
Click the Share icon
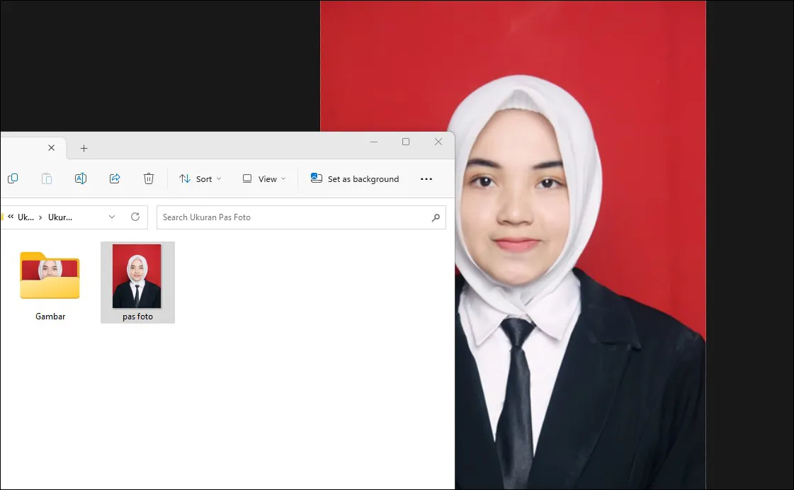(x=114, y=178)
